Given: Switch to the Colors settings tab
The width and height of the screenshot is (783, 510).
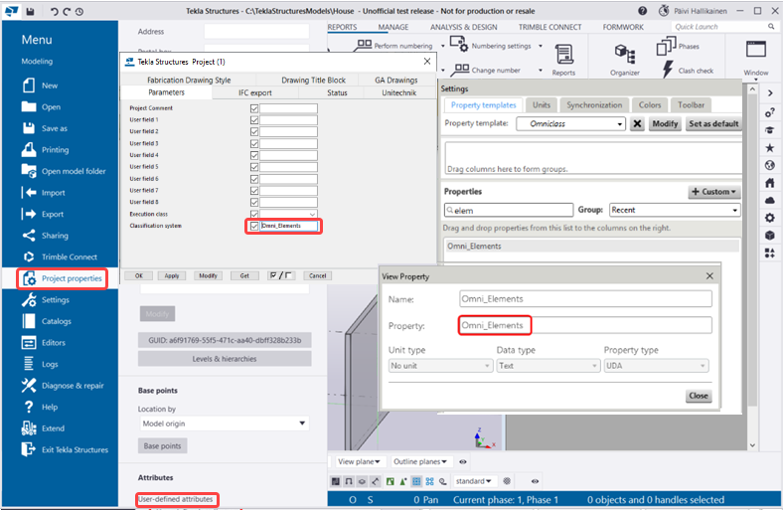Looking at the screenshot, I should click(650, 104).
